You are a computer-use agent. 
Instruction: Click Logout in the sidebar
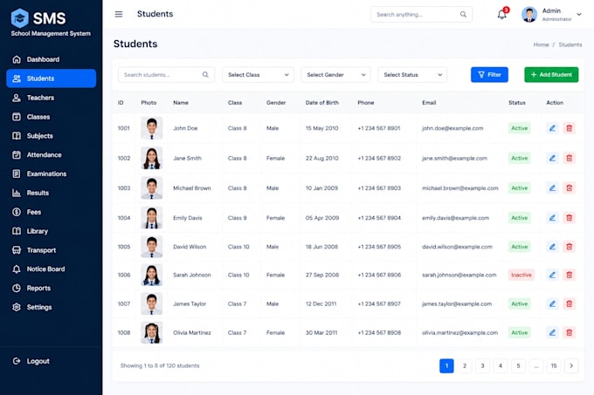coord(52,361)
